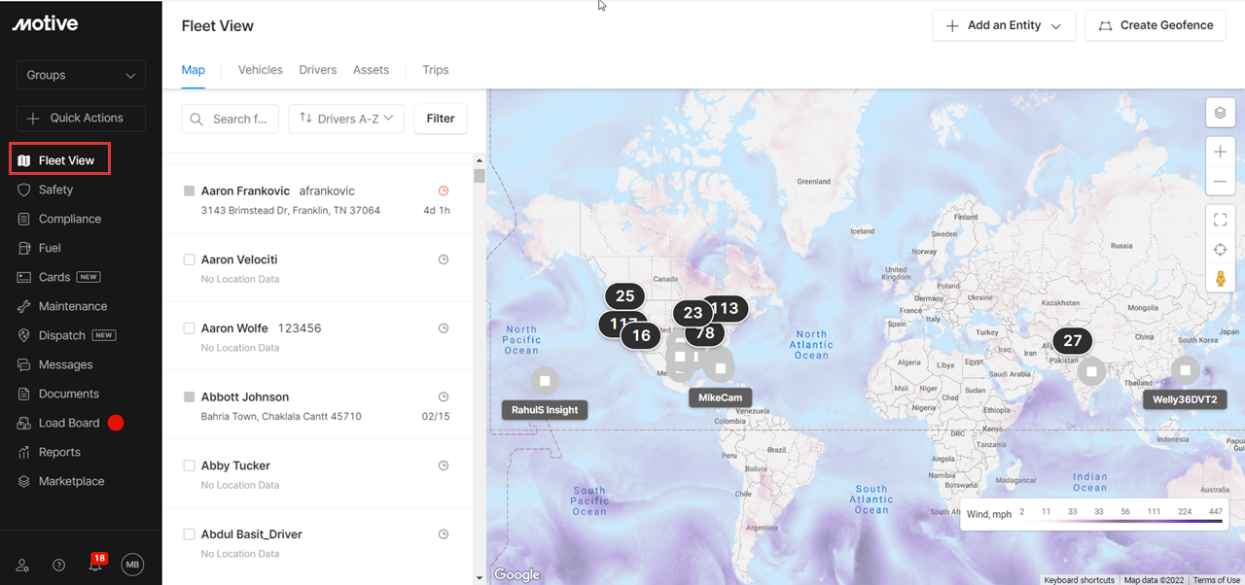This screenshot has height=585, width=1245.
Task: Open map Keyboard shortcuts
Action: point(1079,580)
